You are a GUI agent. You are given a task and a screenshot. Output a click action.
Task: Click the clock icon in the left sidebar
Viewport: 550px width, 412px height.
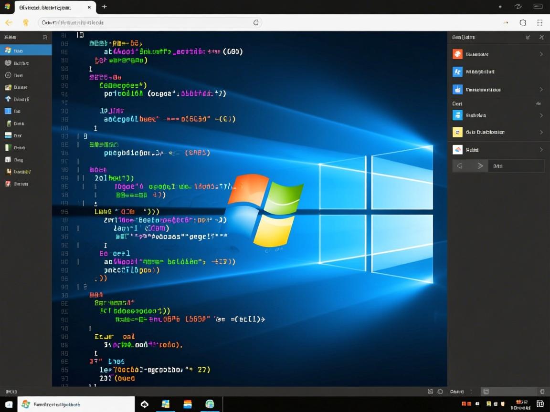click(x=9, y=75)
